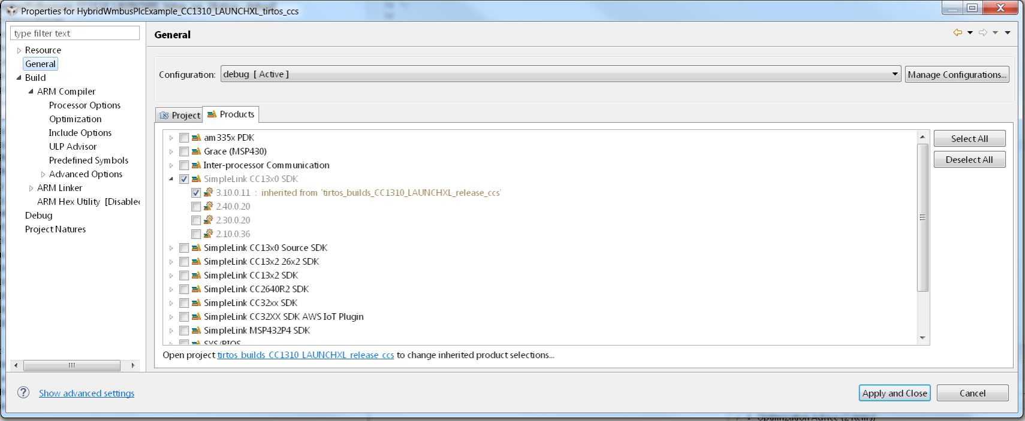Check the 2.30.0.20 version checkbox
Image resolution: width=1025 pixels, height=421 pixels.
(196, 220)
